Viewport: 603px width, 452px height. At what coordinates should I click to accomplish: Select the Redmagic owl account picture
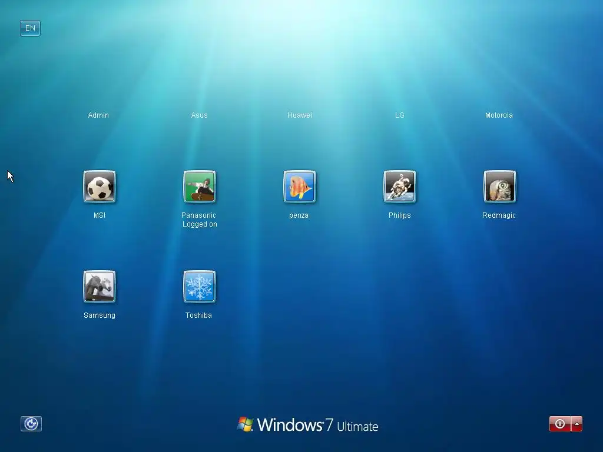499,187
